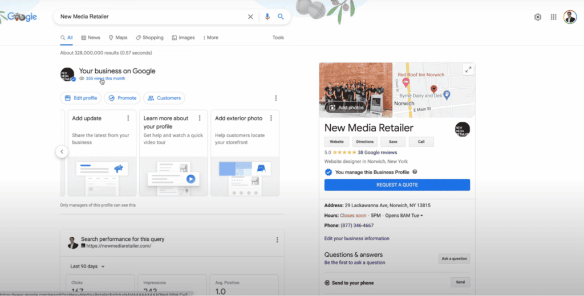The image size is (584, 296).
Task: Go to previous cards with left arrow
Action: [62, 152]
